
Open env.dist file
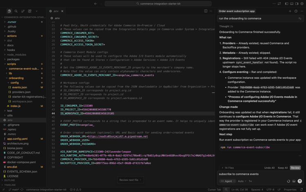[x=23, y=167]
